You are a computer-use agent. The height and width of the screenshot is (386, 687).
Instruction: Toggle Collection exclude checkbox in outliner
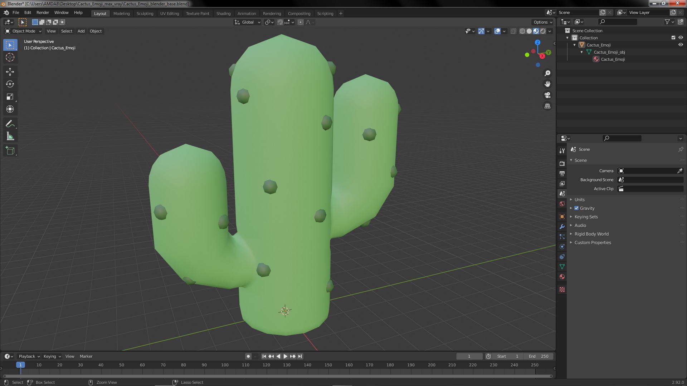pyautogui.click(x=673, y=38)
